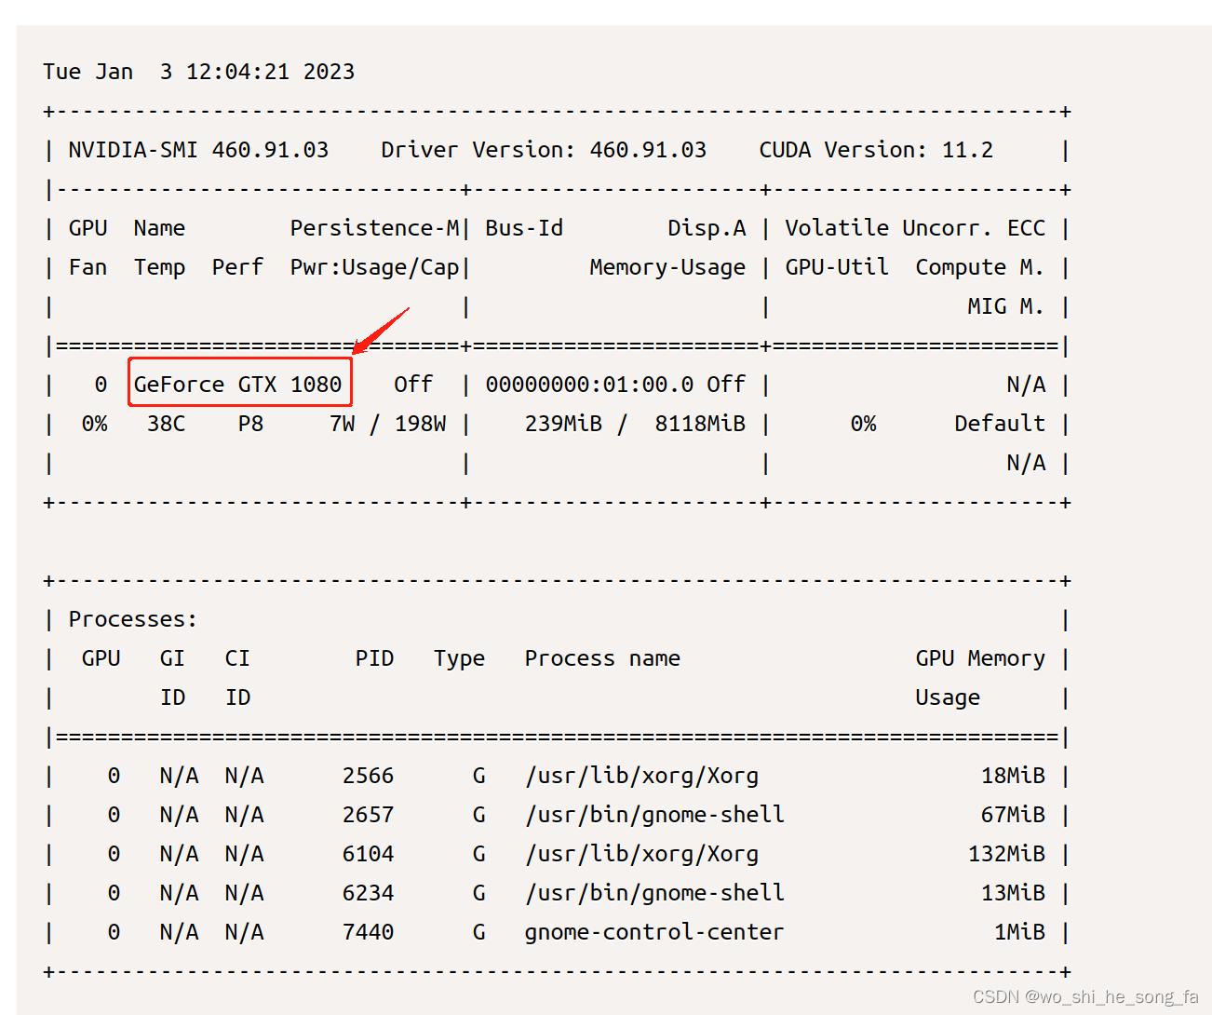Click the P8 performance state
Screen dimensions: 1212x1015
[x=250, y=424]
